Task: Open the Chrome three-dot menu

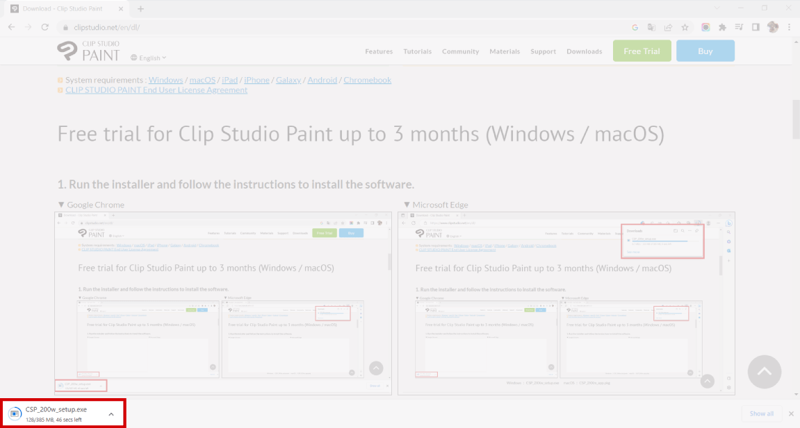Action: pyautogui.click(x=790, y=28)
